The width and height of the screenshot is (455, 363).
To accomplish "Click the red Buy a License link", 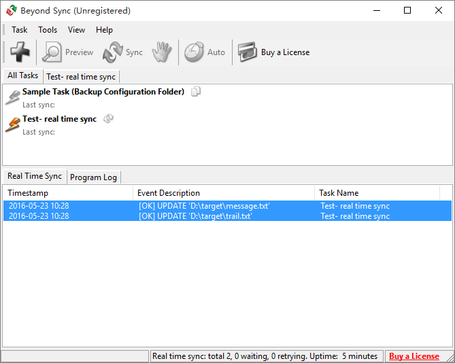I will 414,356.
